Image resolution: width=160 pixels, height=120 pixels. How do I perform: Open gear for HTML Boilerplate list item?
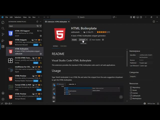pyautogui.click(x=41, y=54)
